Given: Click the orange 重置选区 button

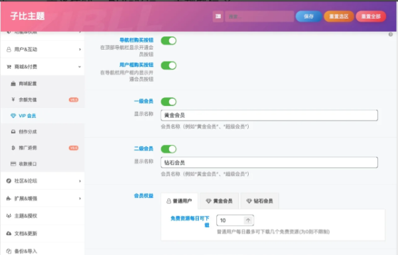Looking at the screenshot, I should coord(339,17).
